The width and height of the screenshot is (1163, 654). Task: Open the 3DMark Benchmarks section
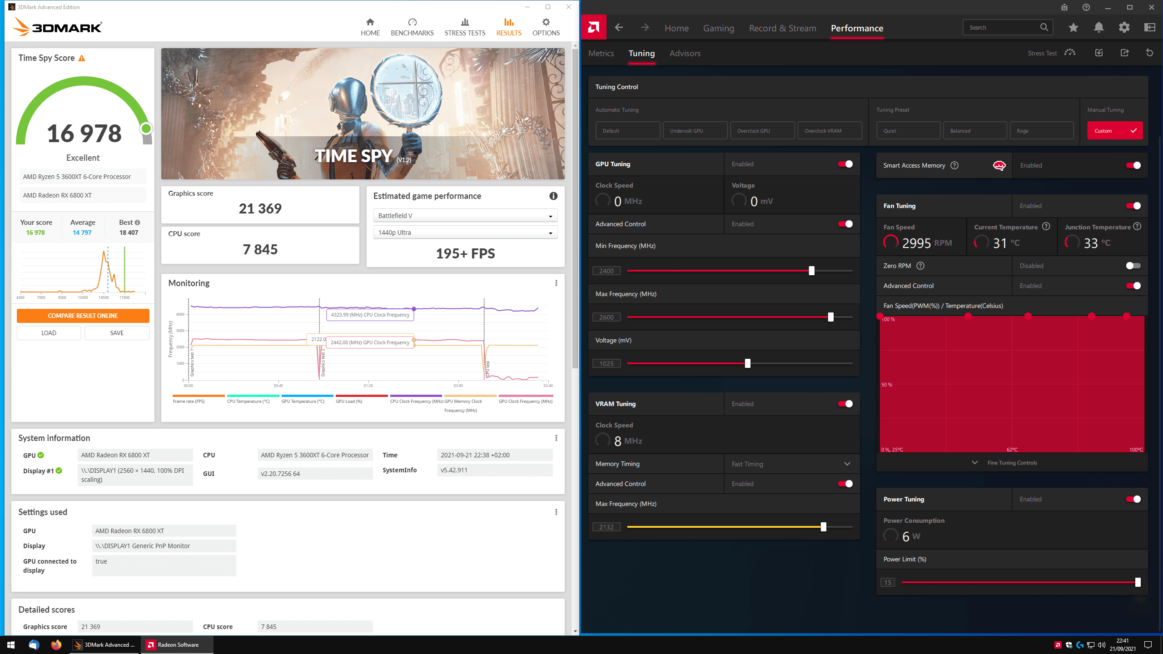tap(412, 27)
